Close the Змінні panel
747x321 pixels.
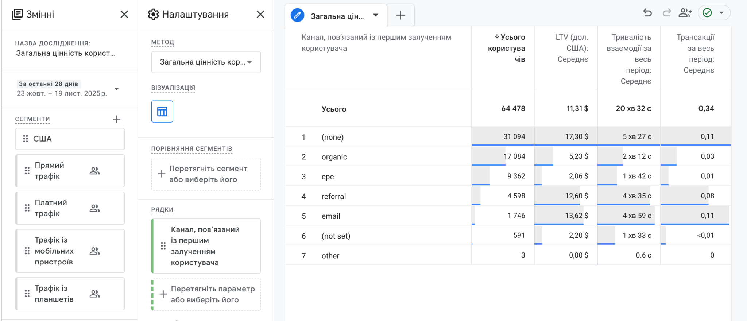click(x=124, y=15)
